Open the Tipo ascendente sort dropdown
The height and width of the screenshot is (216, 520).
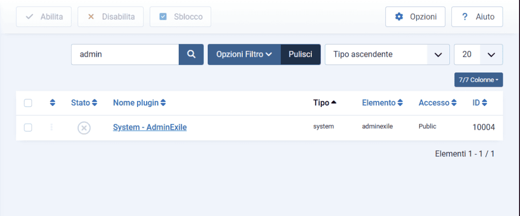387,54
